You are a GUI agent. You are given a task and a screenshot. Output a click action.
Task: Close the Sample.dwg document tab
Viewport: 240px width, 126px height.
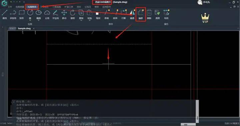pyautogui.click(x=34, y=28)
